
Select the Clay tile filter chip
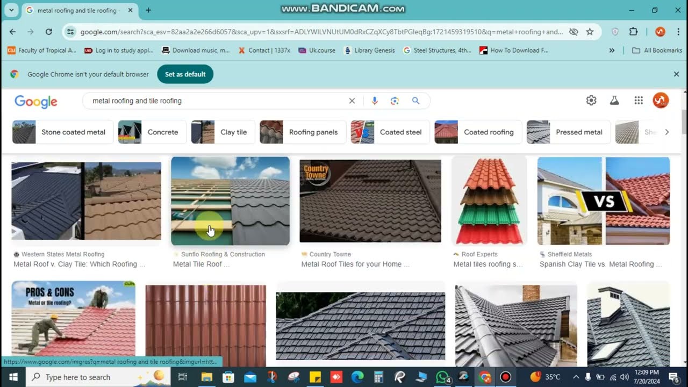coord(223,132)
